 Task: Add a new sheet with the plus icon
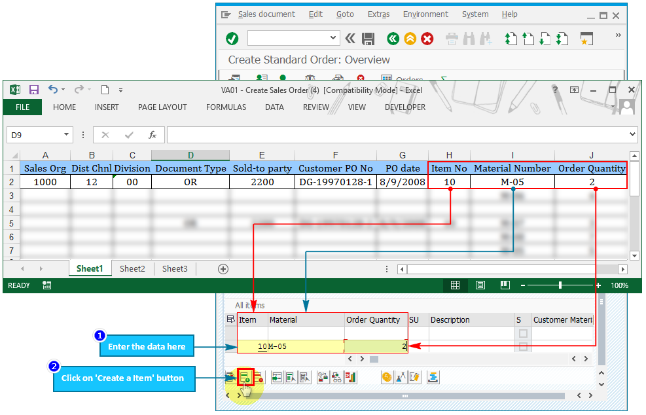223,269
